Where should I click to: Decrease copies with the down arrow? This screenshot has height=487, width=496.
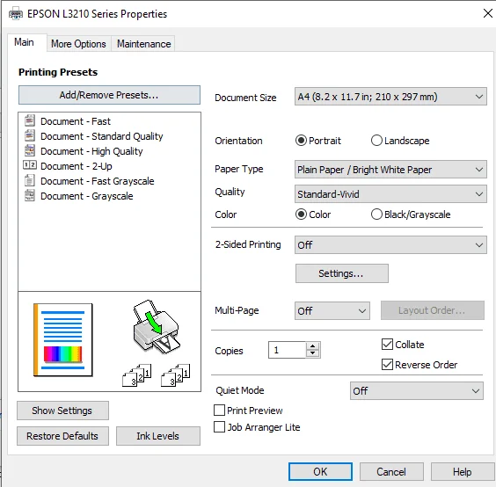coord(313,353)
